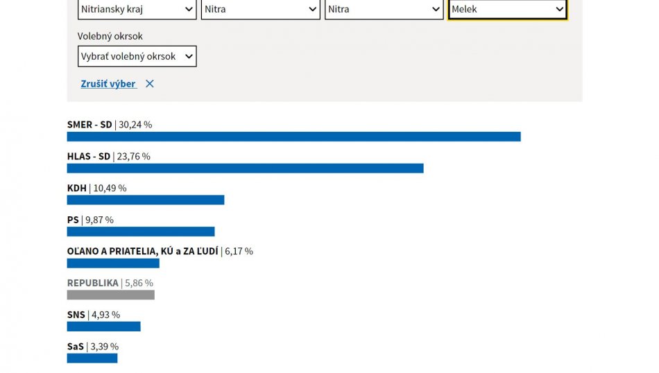Expand the Melek municipality dropdown
Image resolution: width=659 pixels, height=373 pixels.
pos(507,10)
